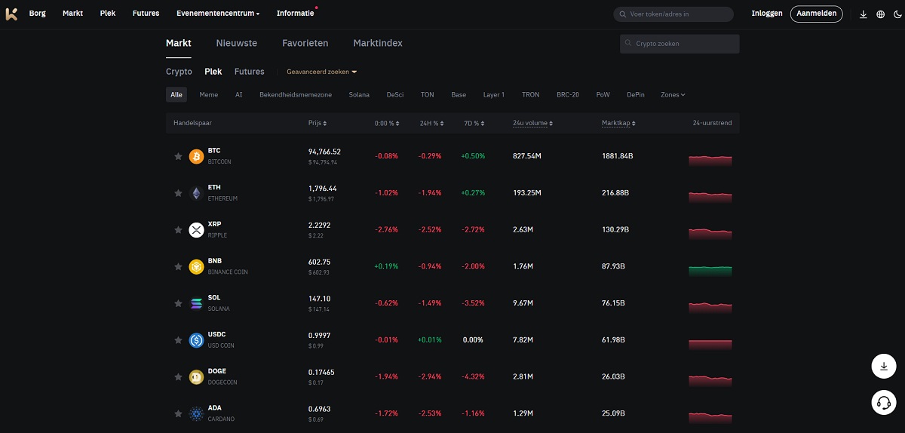Image resolution: width=905 pixels, height=433 pixels.
Task: Select the Alle filter chip
Action: click(x=176, y=95)
